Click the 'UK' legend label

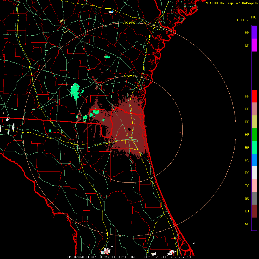pyautogui.click(x=247, y=45)
